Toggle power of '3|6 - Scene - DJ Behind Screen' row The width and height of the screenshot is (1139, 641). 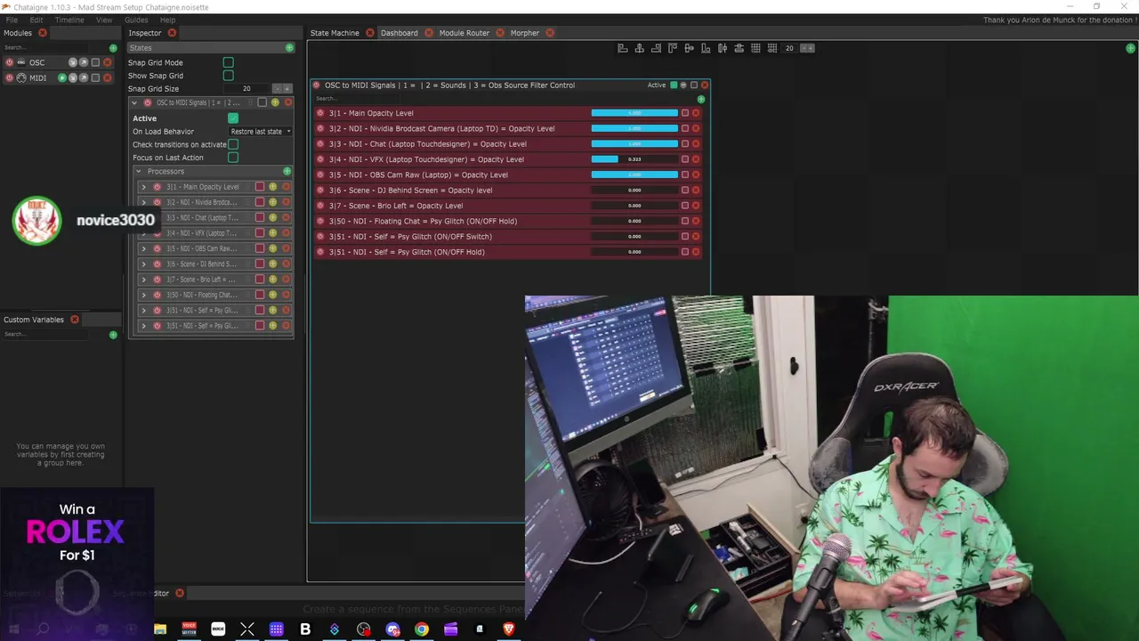320,191
